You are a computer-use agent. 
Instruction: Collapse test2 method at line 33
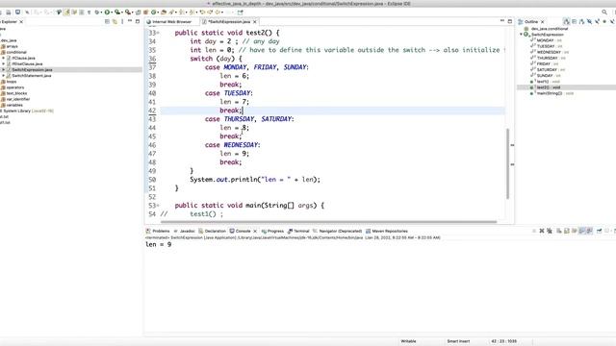[158, 33]
